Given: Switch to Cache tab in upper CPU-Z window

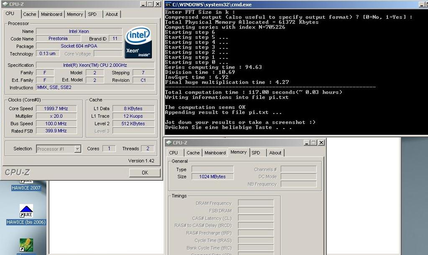Looking at the screenshot, I should (x=29, y=14).
